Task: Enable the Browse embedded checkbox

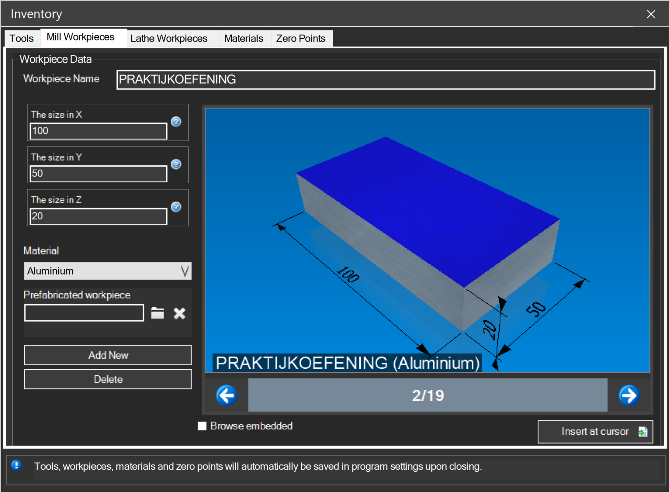Action: (x=202, y=426)
